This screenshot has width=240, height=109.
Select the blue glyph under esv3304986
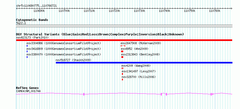[27, 46]
